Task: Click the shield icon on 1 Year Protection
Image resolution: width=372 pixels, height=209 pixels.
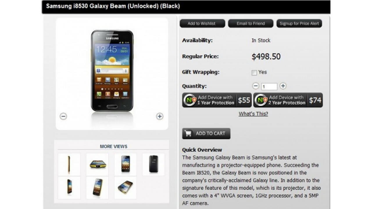Action: (x=190, y=100)
